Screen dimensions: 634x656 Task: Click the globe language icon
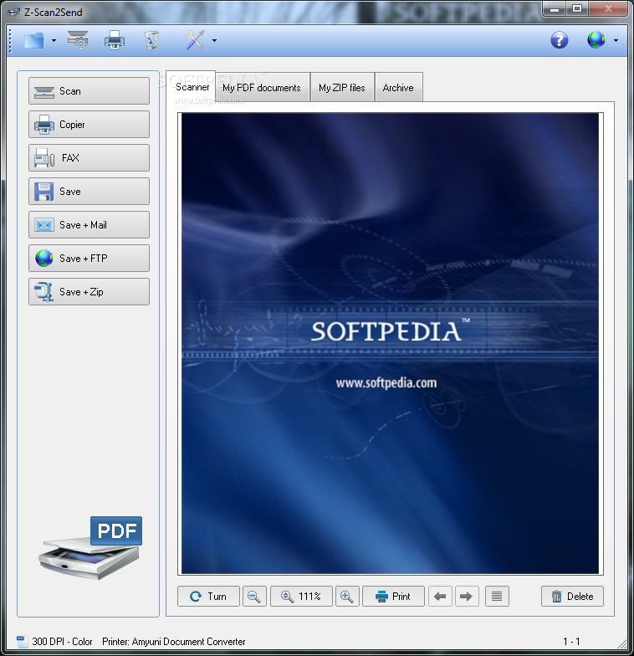coord(596,40)
